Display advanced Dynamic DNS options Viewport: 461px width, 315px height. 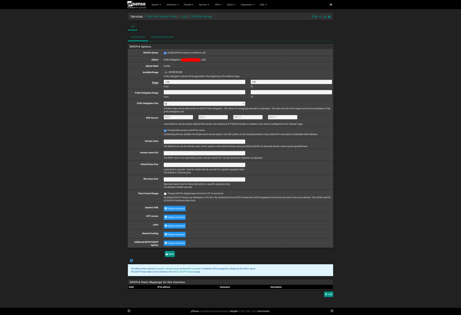(174, 208)
